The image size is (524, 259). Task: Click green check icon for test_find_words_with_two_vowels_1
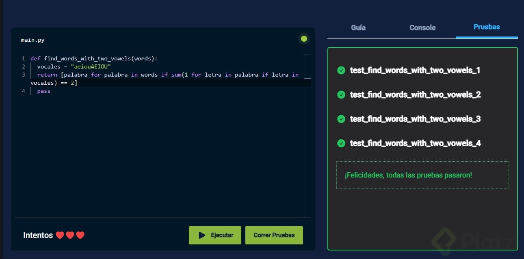[341, 70]
